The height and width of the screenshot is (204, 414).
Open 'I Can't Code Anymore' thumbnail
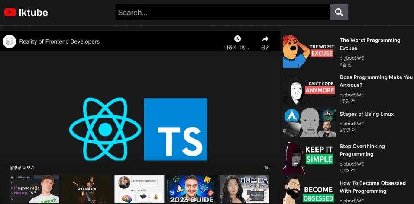click(309, 90)
